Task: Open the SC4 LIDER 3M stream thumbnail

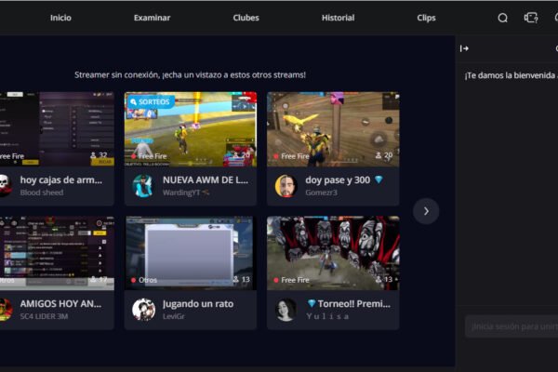Action: 57,253
